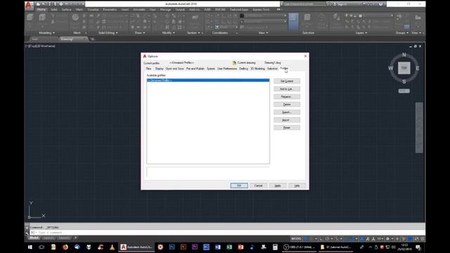Click Apply in the Options dialog
The height and width of the screenshot is (253, 450).
(278, 186)
